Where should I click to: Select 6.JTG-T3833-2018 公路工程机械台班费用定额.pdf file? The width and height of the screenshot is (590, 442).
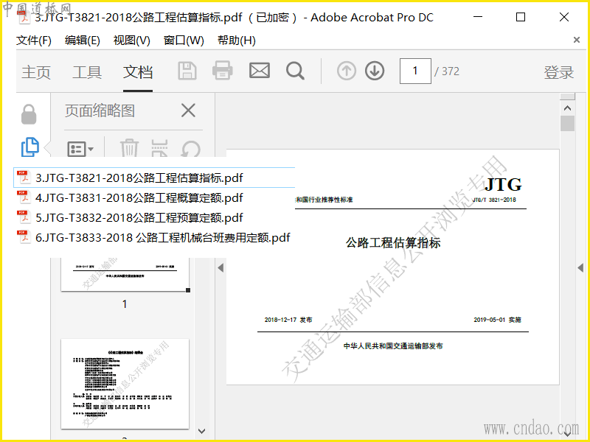[154, 237]
